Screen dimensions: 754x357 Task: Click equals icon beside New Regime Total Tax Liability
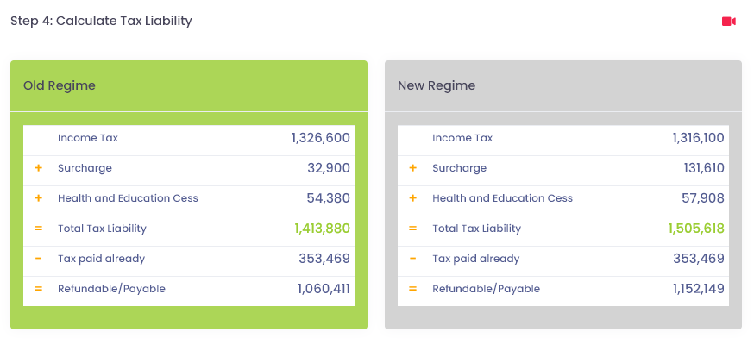coord(412,229)
